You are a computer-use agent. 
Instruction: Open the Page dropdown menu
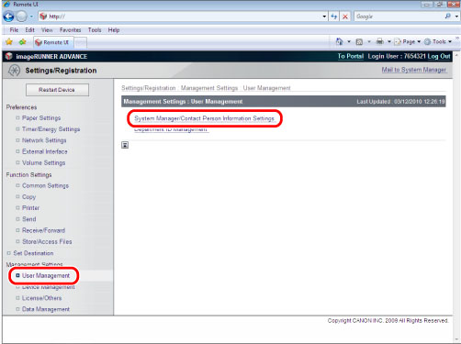[408, 41]
